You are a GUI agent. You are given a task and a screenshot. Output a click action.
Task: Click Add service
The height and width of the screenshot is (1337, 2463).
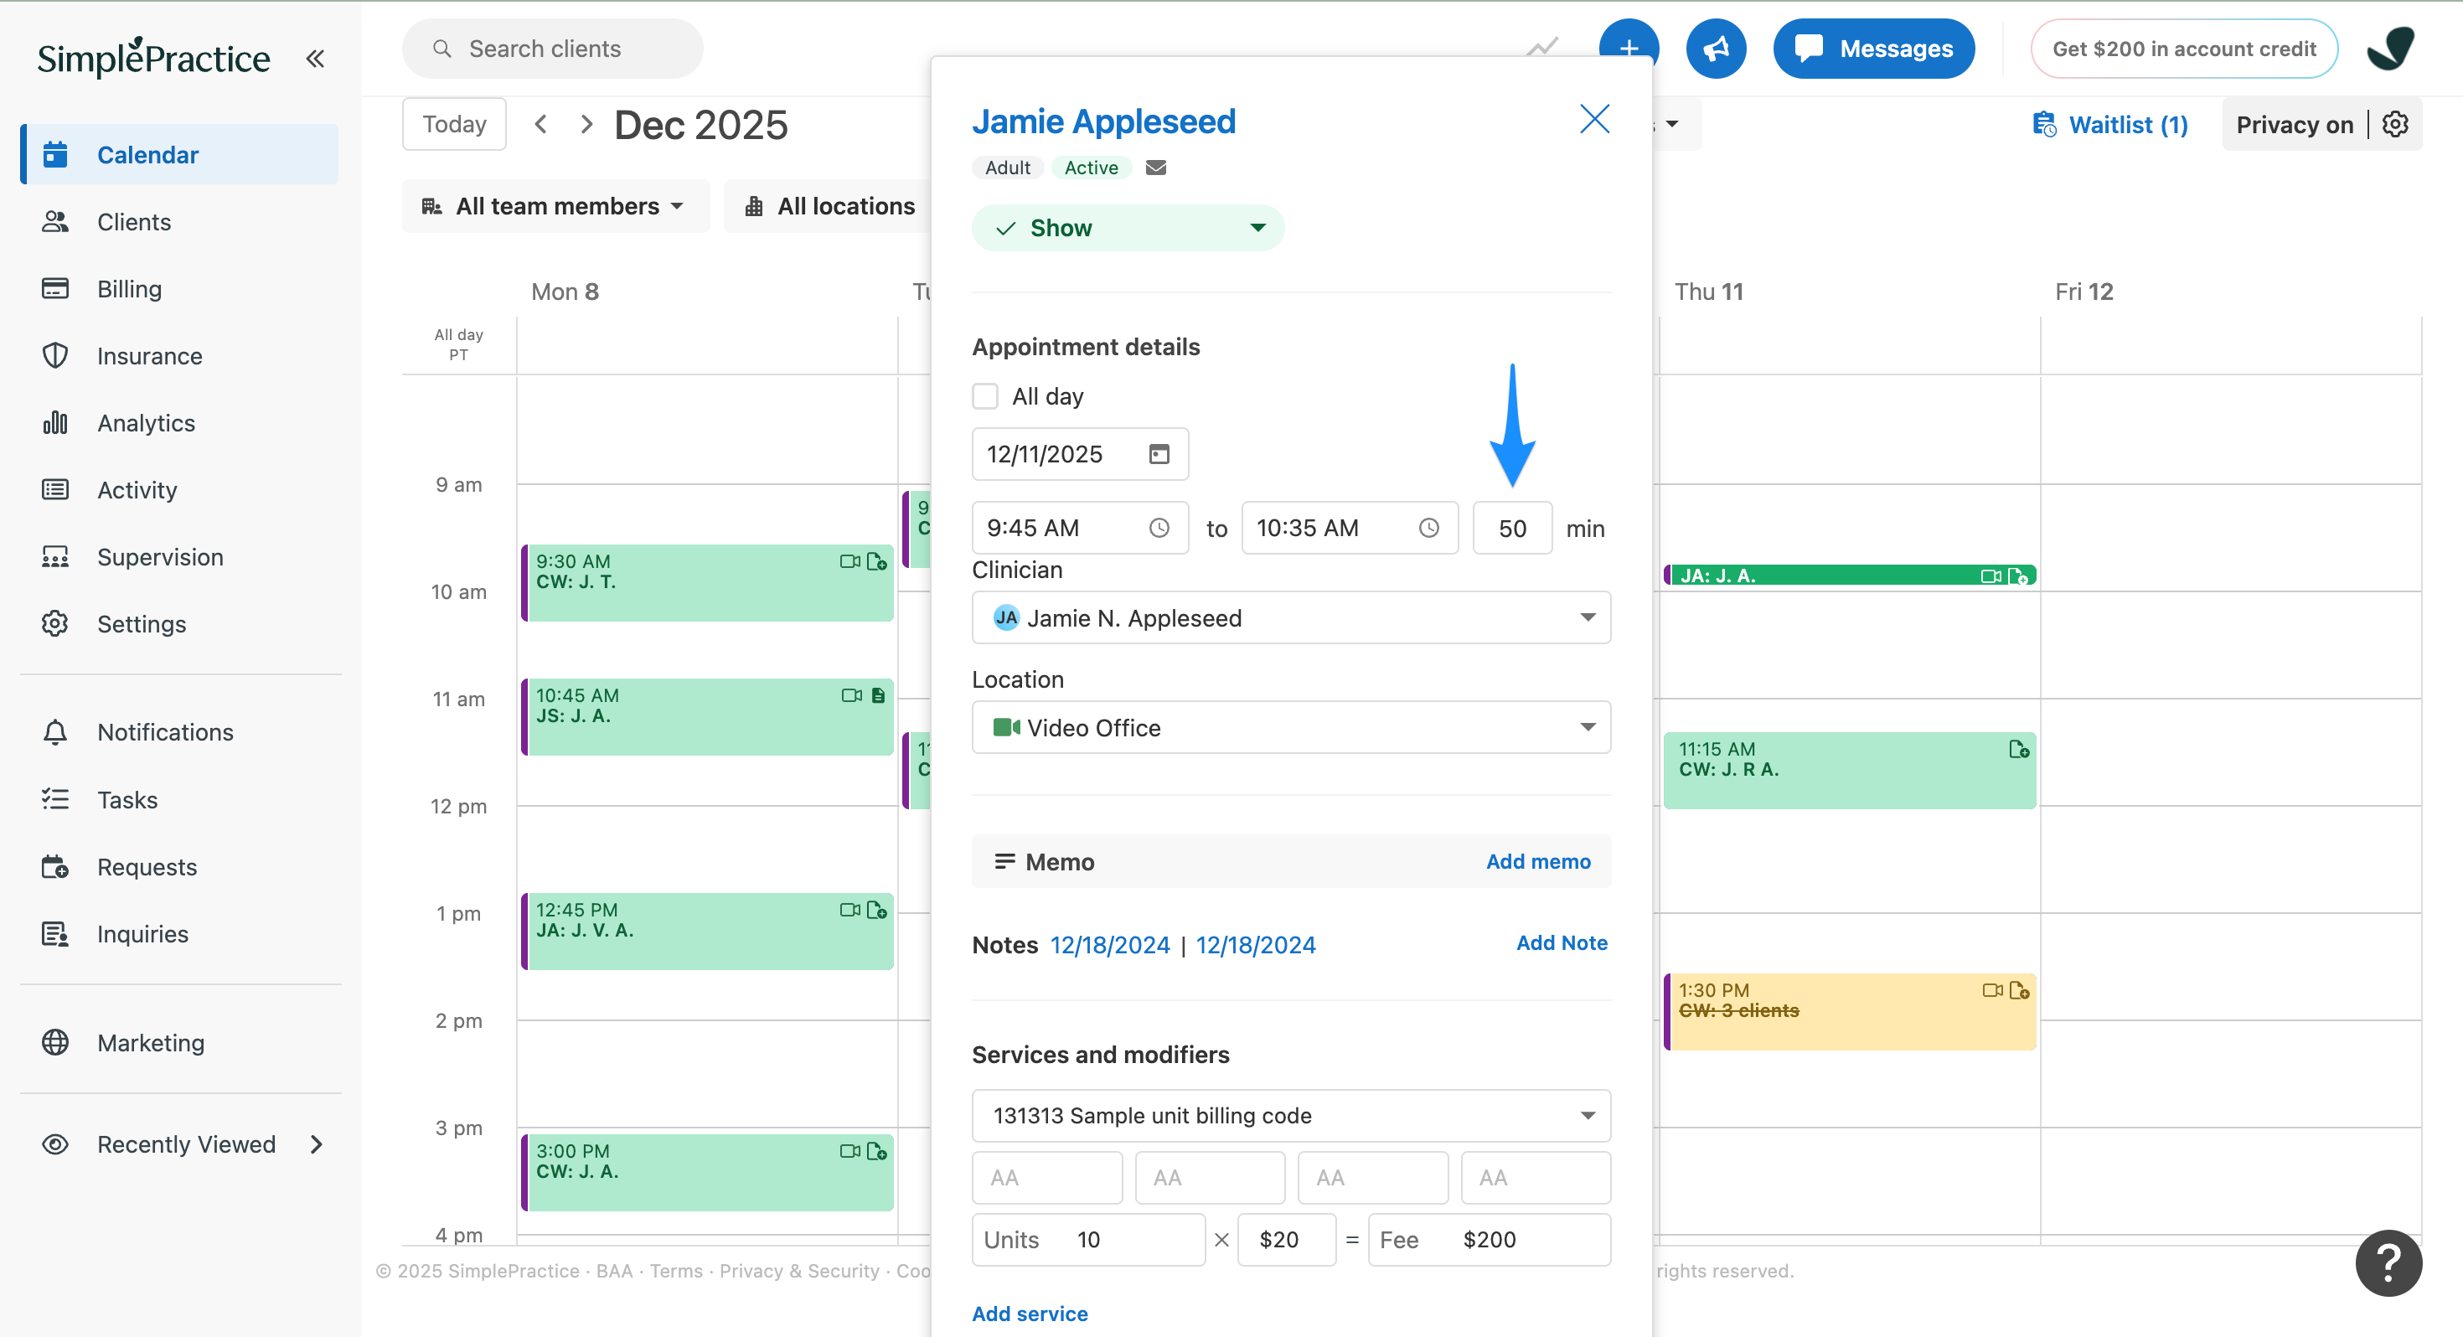coord(1030,1313)
